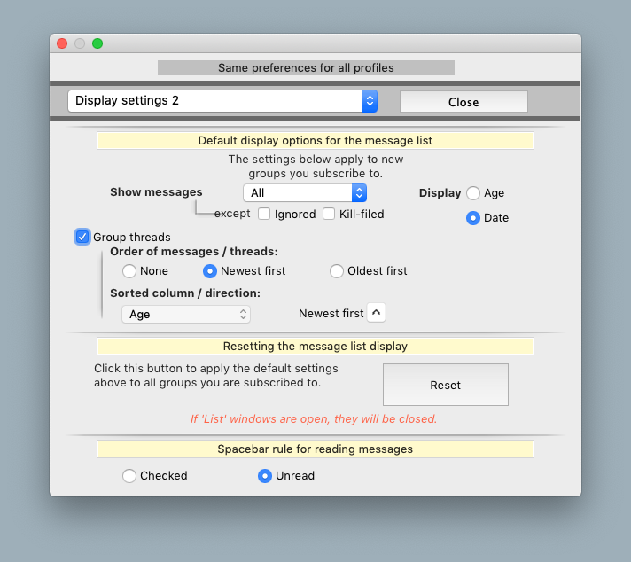This screenshot has width=631, height=562.
Task: Select Newest first thread order
Action: (x=210, y=271)
